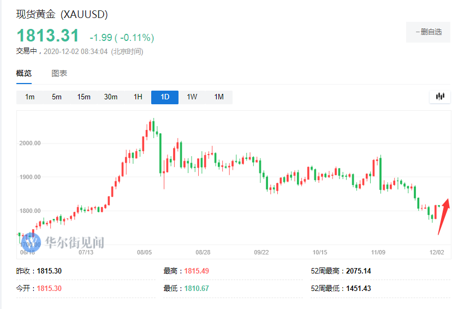Screen dimensions: 464x309
Task: Switch to the 图表 tab
Action: [60, 73]
